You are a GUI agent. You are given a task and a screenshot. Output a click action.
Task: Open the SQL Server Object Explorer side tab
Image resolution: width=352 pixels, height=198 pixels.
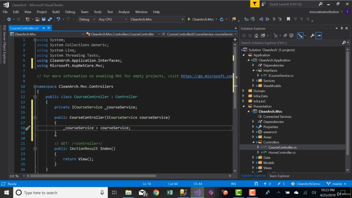[4, 44]
